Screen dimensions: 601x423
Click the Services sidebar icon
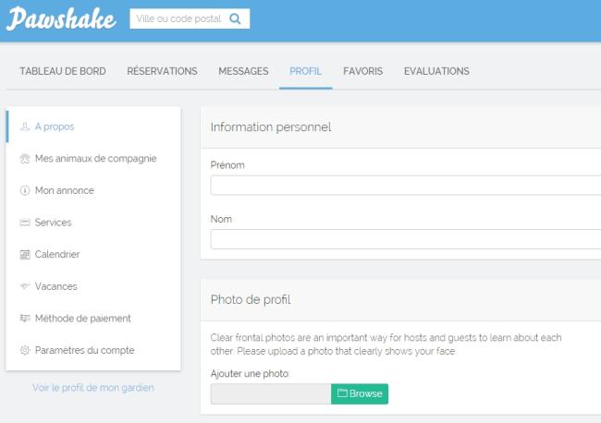(x=25, y=223)
